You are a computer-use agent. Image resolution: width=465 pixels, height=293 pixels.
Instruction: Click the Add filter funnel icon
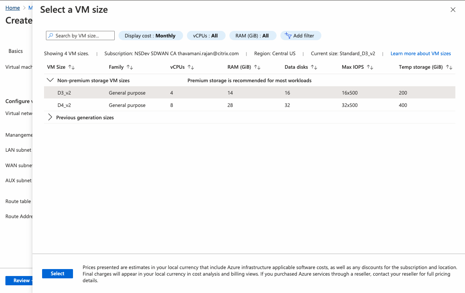[x=288, y=36]
